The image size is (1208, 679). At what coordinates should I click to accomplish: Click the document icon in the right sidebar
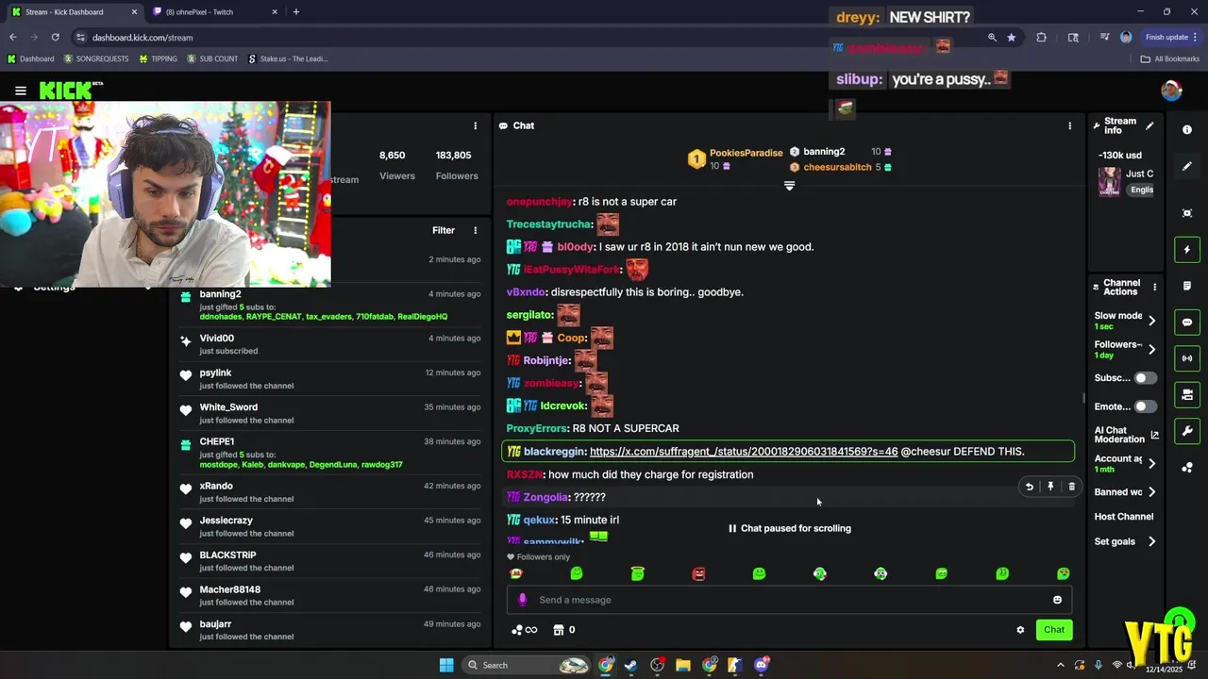click(x=1187, y=286)
